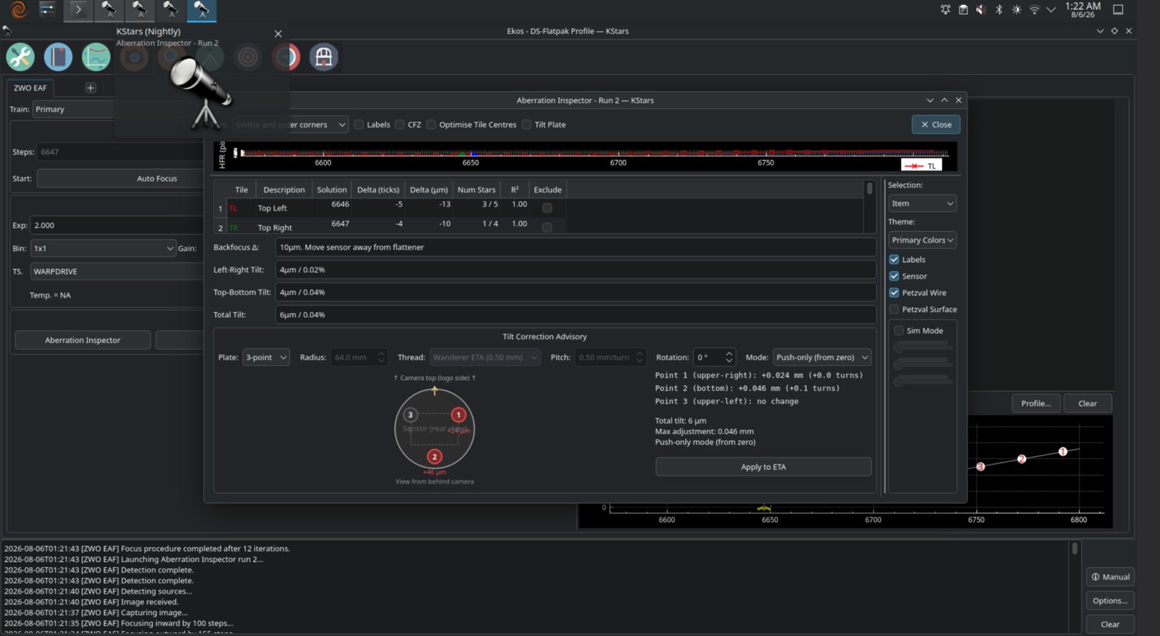Uncheck the Sensor checkbox
1160x636 pixels.
(x=894, y=276)
